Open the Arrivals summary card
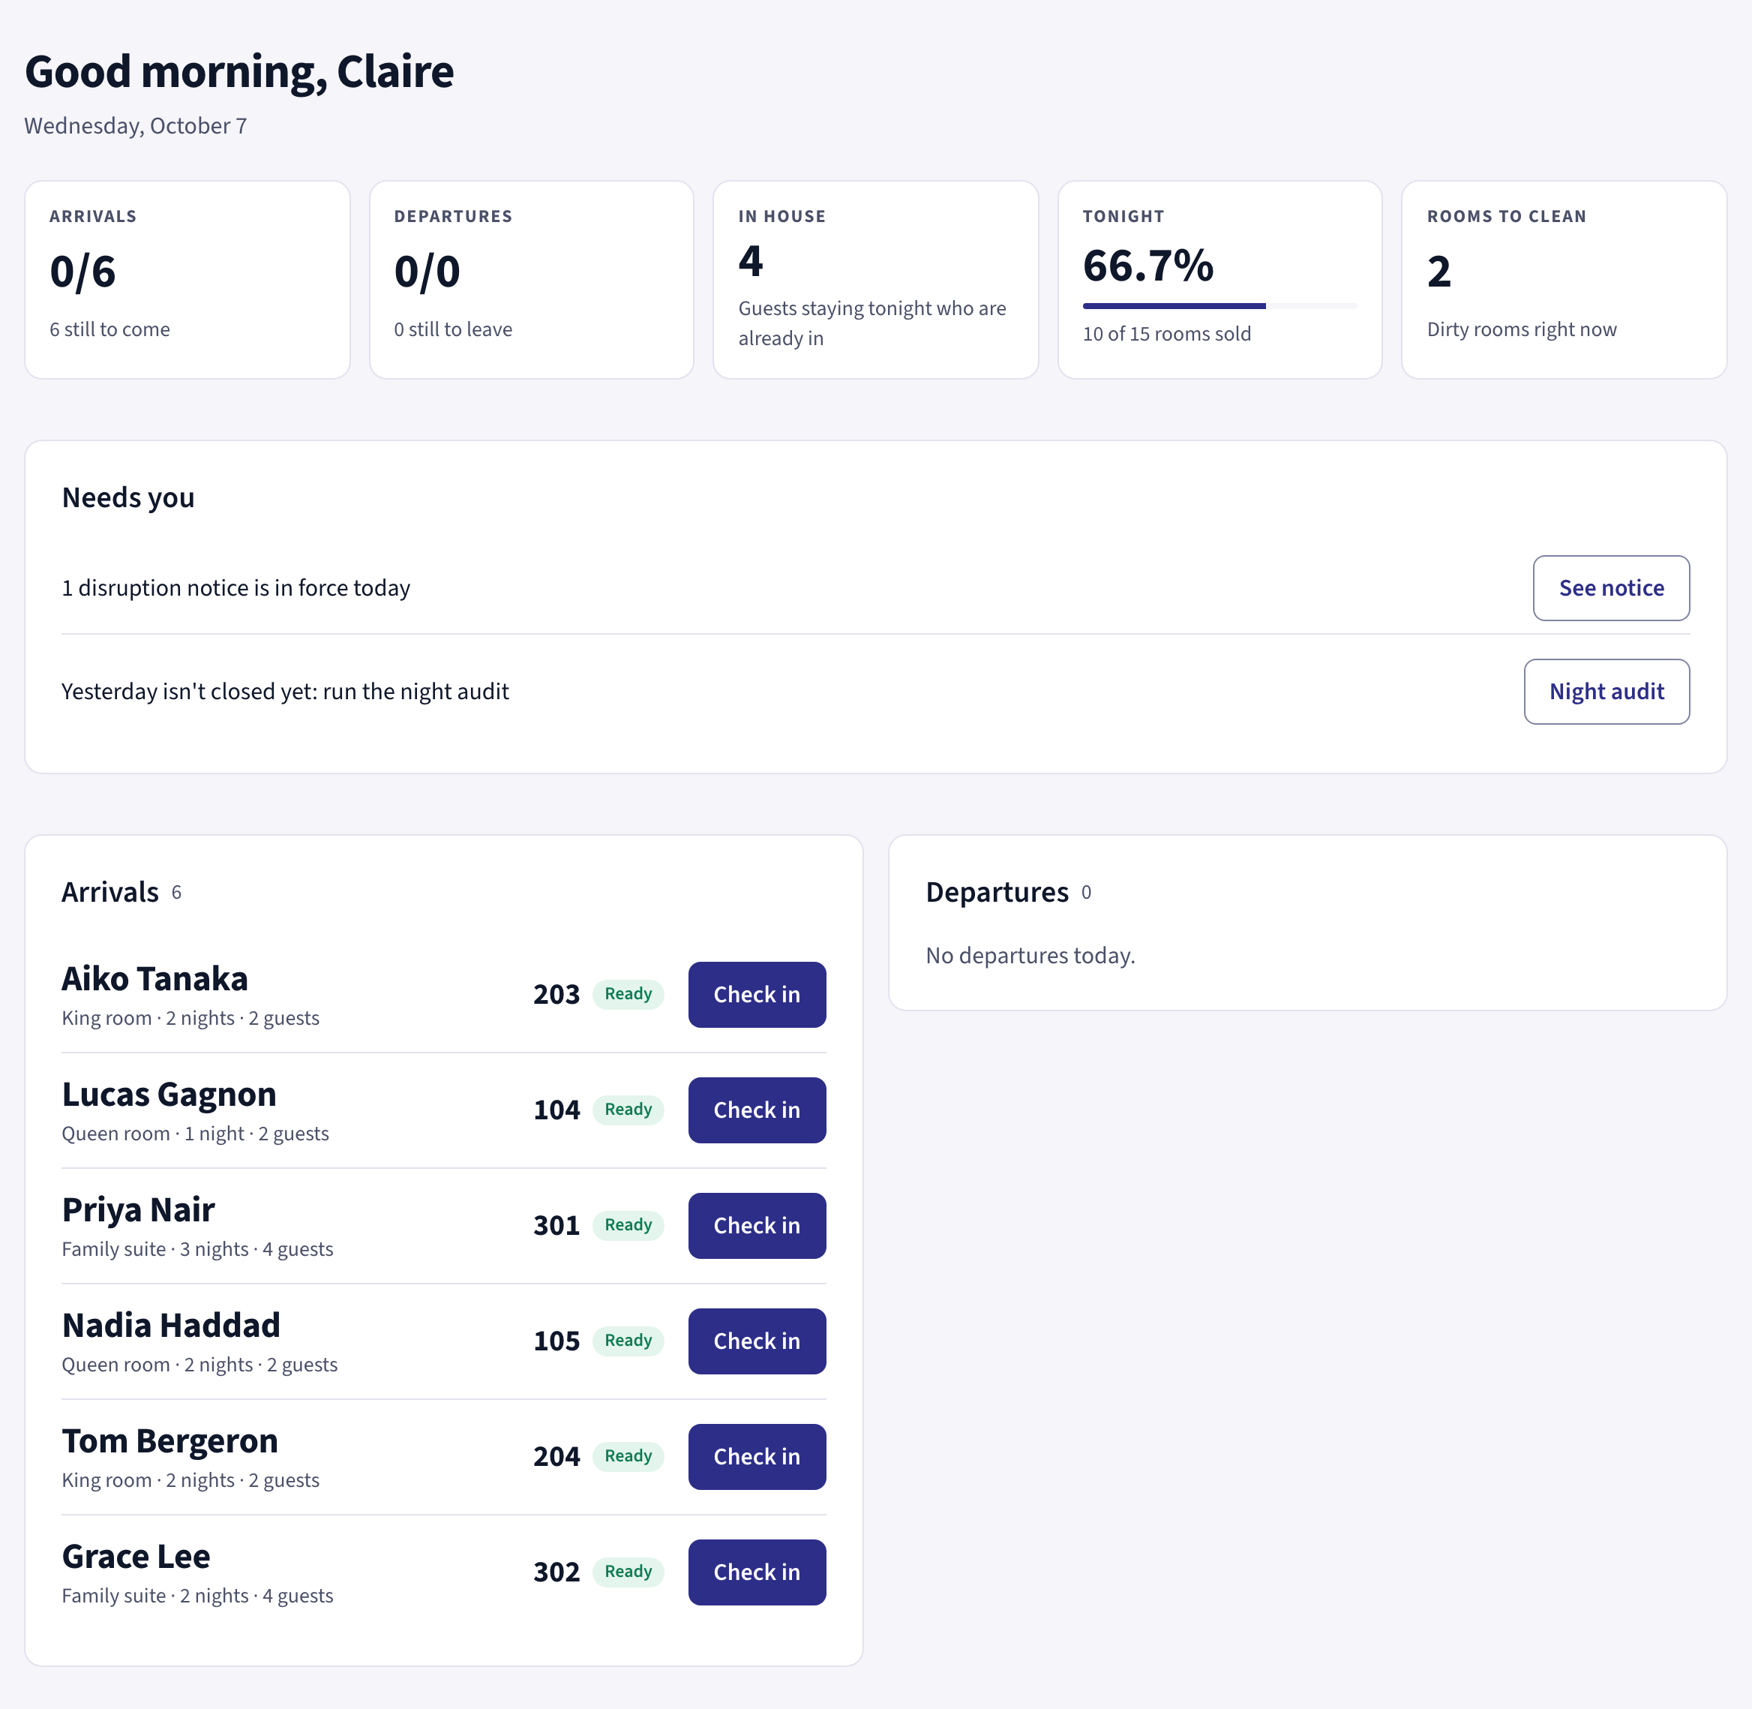The width and height of the screenshot is (1752, 1709). [187, 280]
